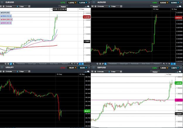This screenshot has width=183, height=128.
Task: Open the 5 minutes interval dropdown in USD/JPY
Action: coord(9,72)
